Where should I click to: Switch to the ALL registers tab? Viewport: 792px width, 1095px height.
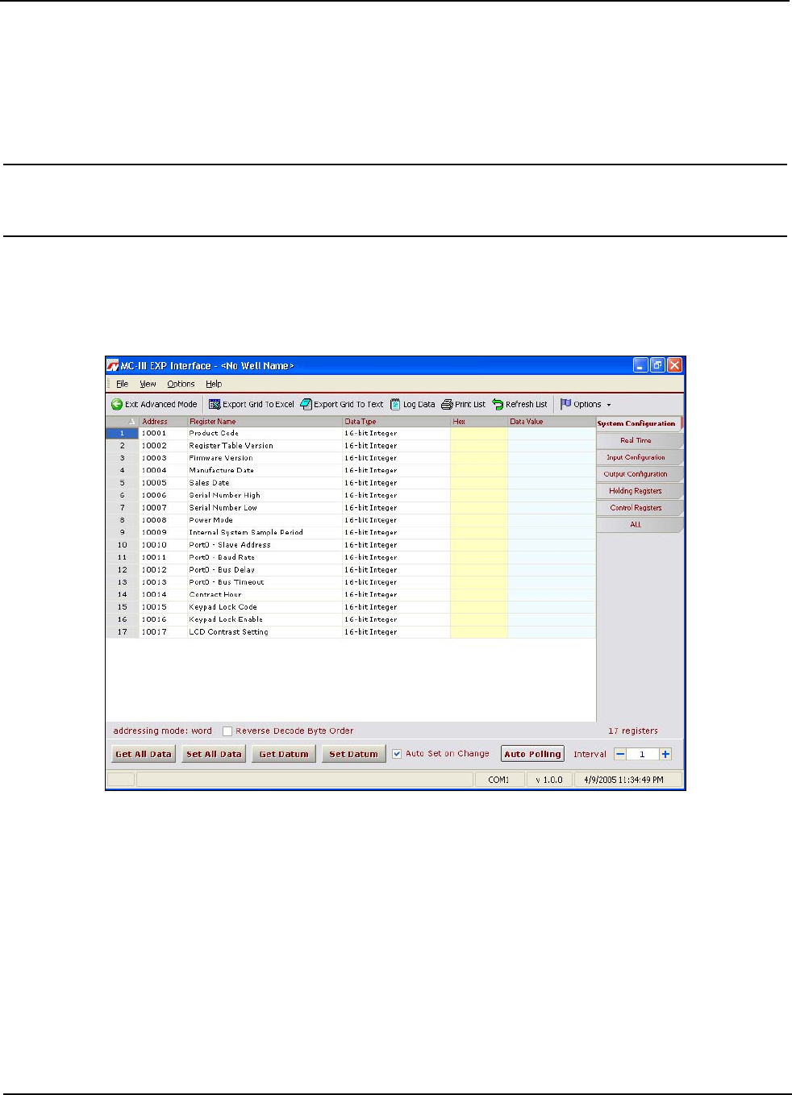(x=639, y=525)
